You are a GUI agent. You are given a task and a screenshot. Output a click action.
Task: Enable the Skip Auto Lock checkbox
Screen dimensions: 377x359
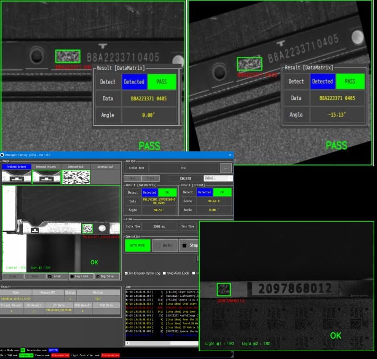click(x=165, y=273)
